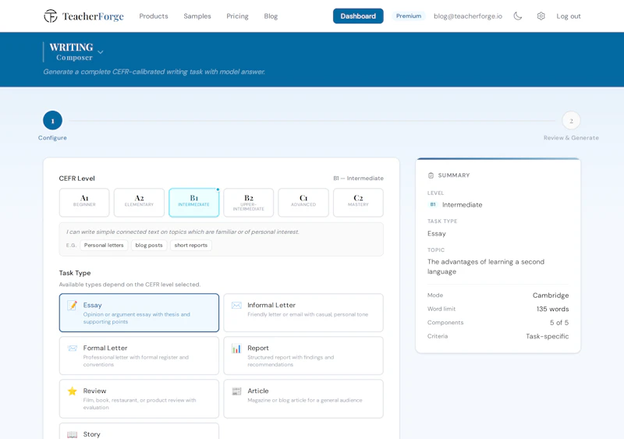The height and width of the screenshot is (439, 624).
Task: Select B1 Intermediate CEFR level
Action: coord(193,203)
